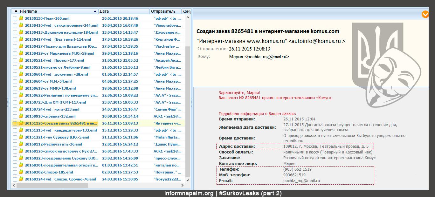Tick checkbox for 20151126-Создан заказ 8265481 row
The width and height of the screenshot is (435, 197).
(x=15, y=124)
